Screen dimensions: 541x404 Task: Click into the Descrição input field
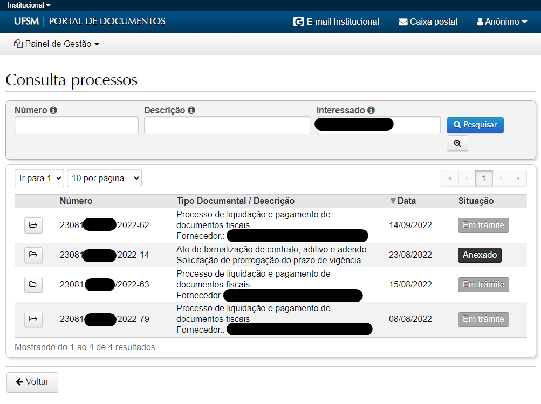[x=227, y=125]
